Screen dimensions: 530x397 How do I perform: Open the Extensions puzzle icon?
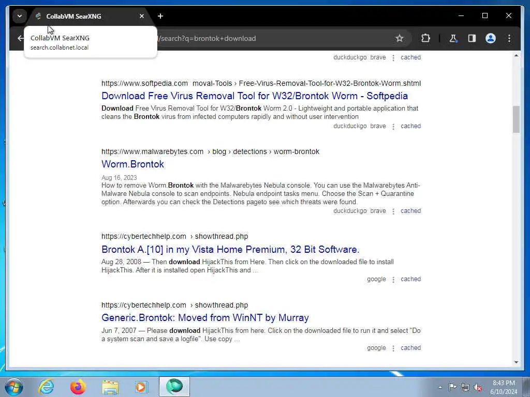(425, 38)
